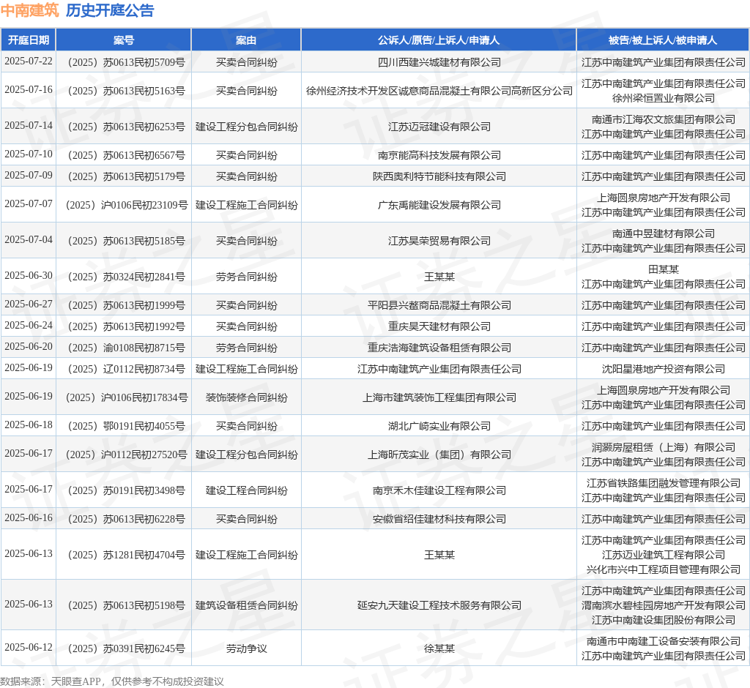Click defendant 渭南滨水碧桂园房地产开发有限公司
This screenshot has height=688, width=750.
click(664, 606)
